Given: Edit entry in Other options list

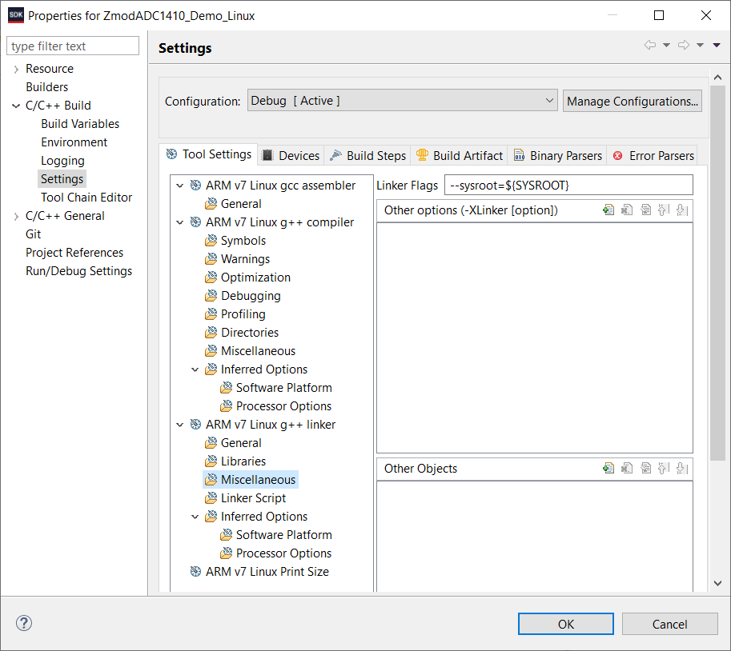Looking at the screenshot, I should 645,210.
